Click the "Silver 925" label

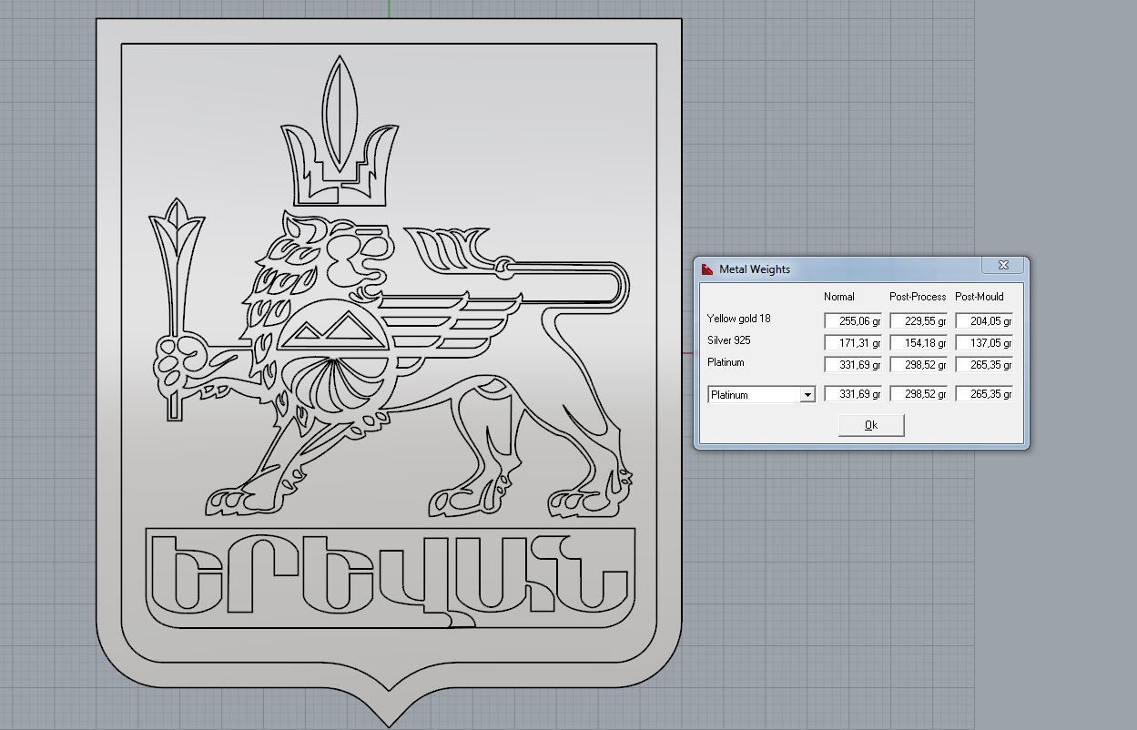click(728, 340)
